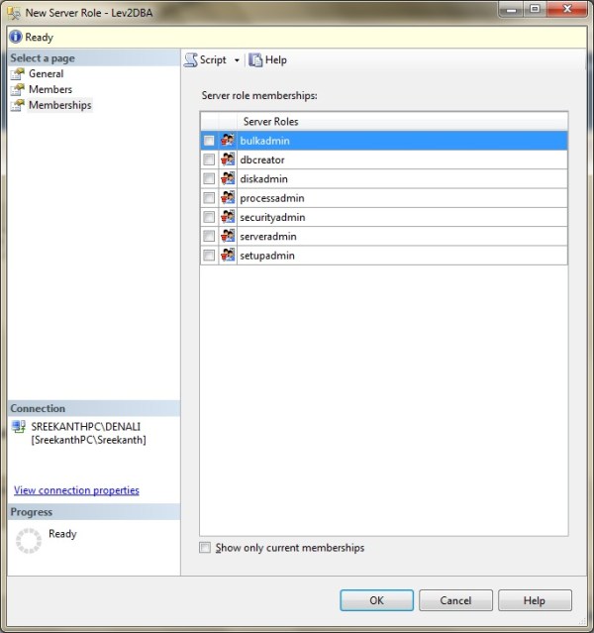Click the Help toolbar icon

(255, 60)
